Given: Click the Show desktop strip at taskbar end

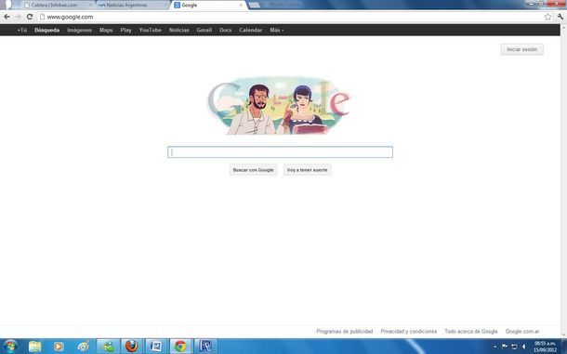Looking at the screenshot, I should click(x=564, y=347).
